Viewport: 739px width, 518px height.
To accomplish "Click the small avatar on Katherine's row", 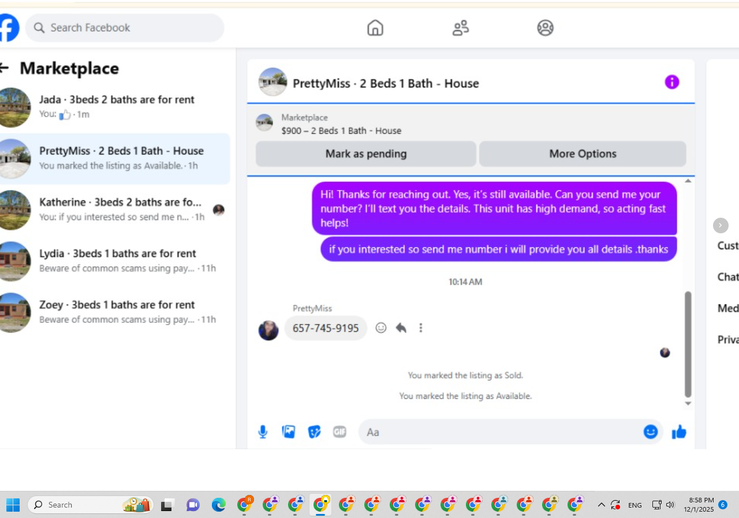I will point(218,210).
